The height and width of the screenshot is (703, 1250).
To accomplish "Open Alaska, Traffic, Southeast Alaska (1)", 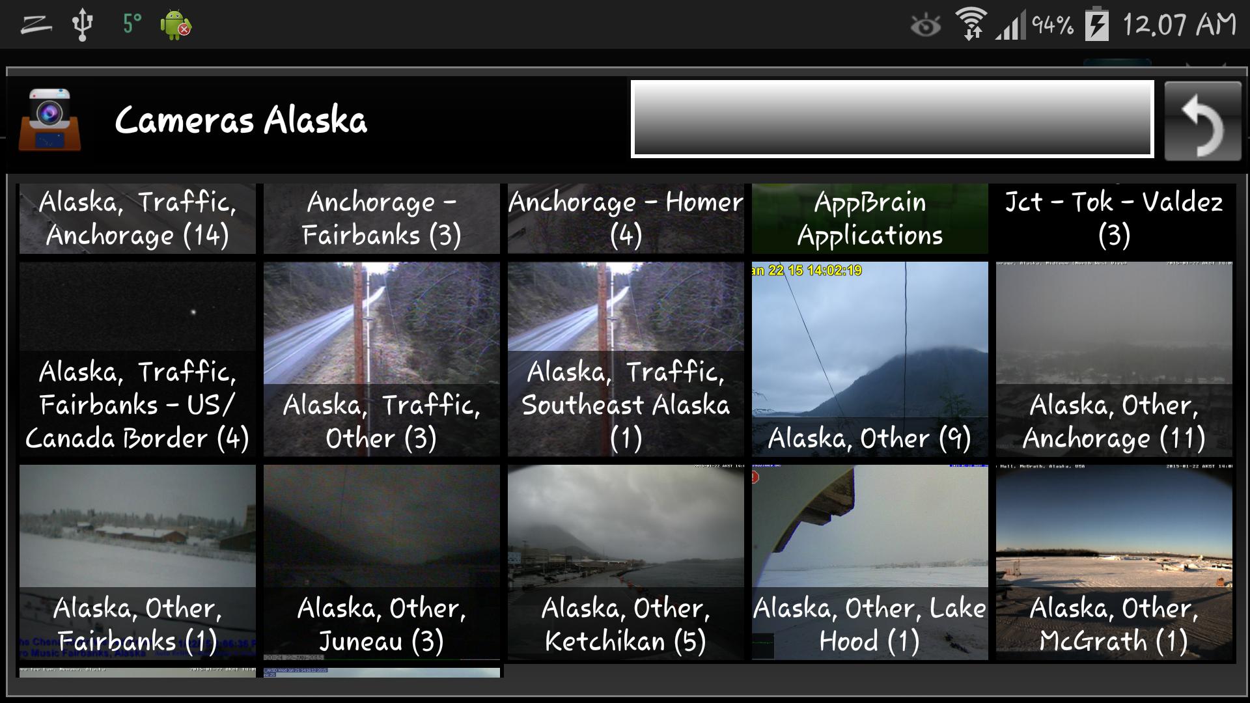I will tap(626, 359).
